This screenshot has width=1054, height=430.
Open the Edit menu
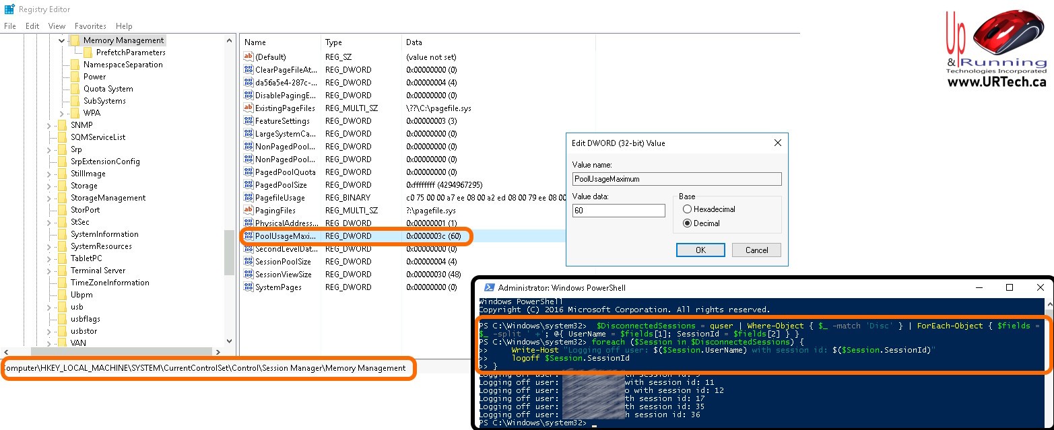[32, 26]
